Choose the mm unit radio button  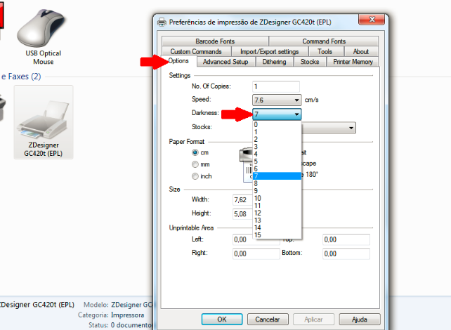pyautogui.click(x=195, y=164)
